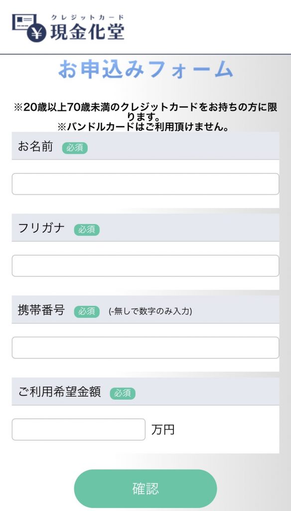This screenshot has height=511, width=291.
Task: Focus the フリガナ text field
Action: click(x=145, y=265)
